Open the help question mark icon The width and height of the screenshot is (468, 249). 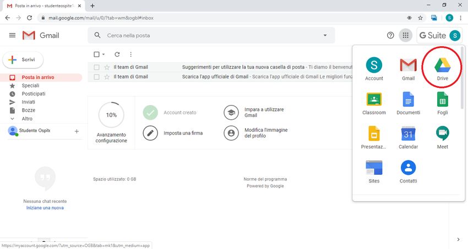pyautogui.click(x=390, y=35)
